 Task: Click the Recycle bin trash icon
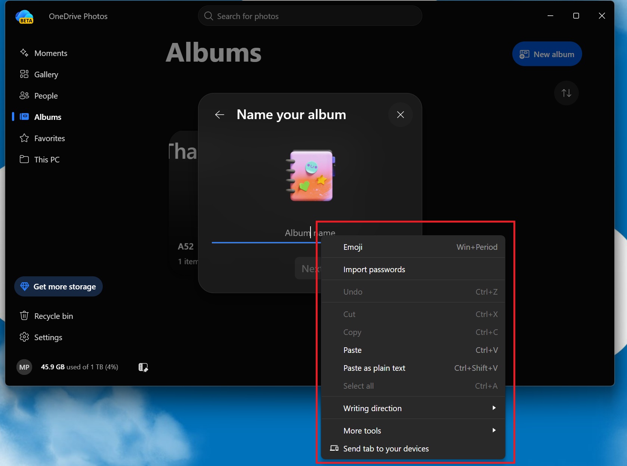click(24, 316)
